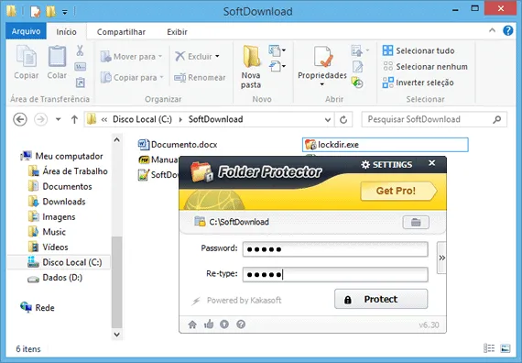Image resolution: width=522 pixels, height=363 pixels.
Task: Click the Get Pro! button
Action: coord(398,191)
